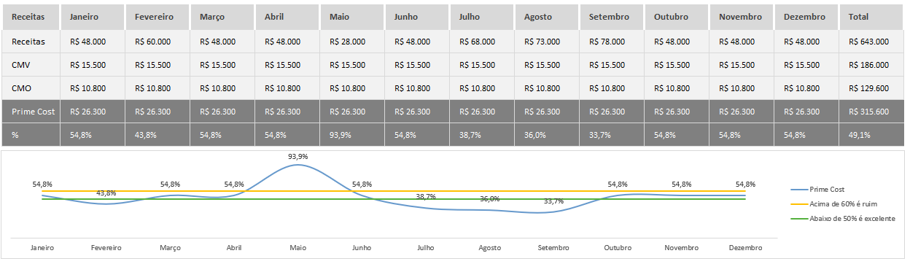Select the Maio revenue cell R$ 28.000

pyautogui.click(x=352, y=42)
